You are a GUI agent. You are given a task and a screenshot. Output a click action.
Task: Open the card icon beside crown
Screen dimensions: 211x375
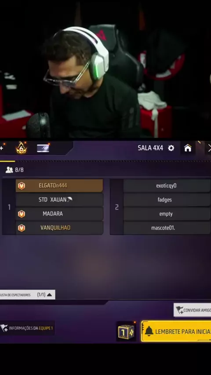click(43, 148)
